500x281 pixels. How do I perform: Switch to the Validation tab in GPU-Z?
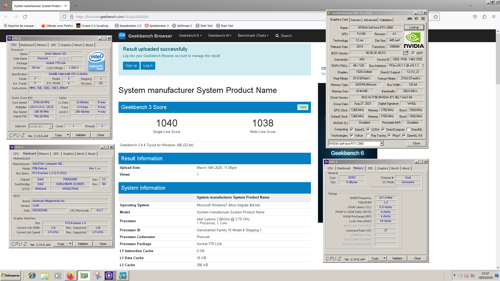[x=386, y=20]
